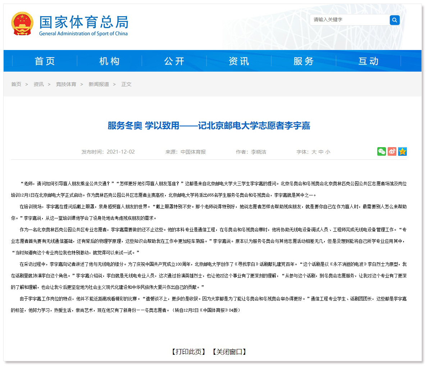Click the yellow star favorite icon

(x=402, y=151)
